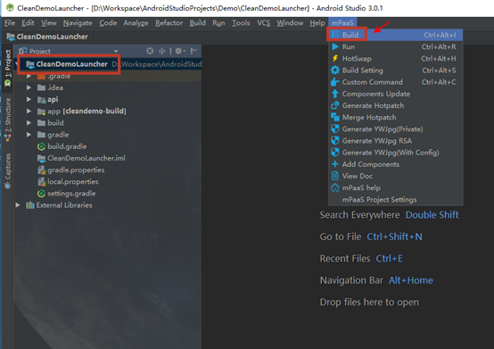
Task: Click the Merge Hotpatch icon
Action: tap(335, 117)
